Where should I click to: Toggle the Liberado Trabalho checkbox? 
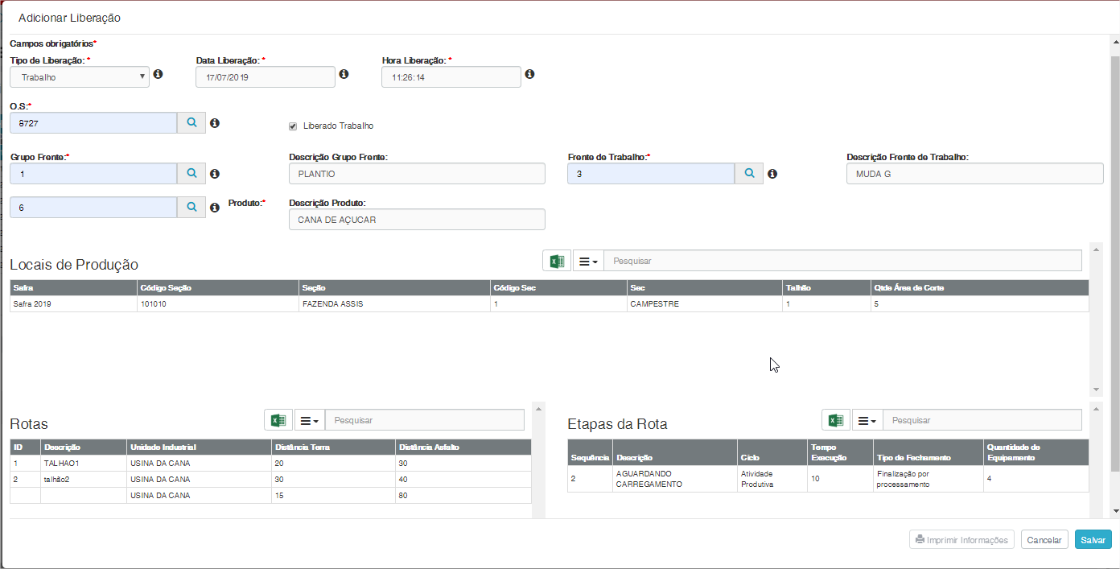tap(293, 126)
